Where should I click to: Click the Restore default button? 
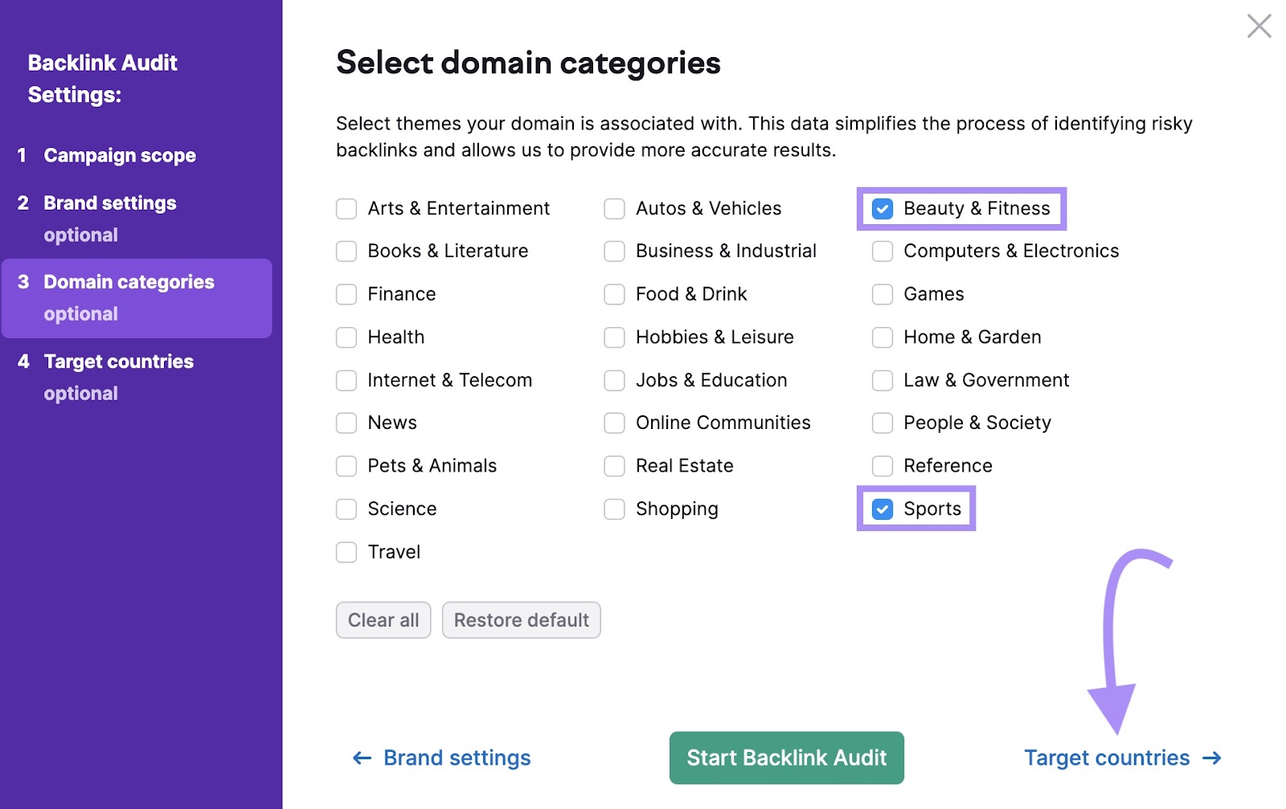point(521,619)
